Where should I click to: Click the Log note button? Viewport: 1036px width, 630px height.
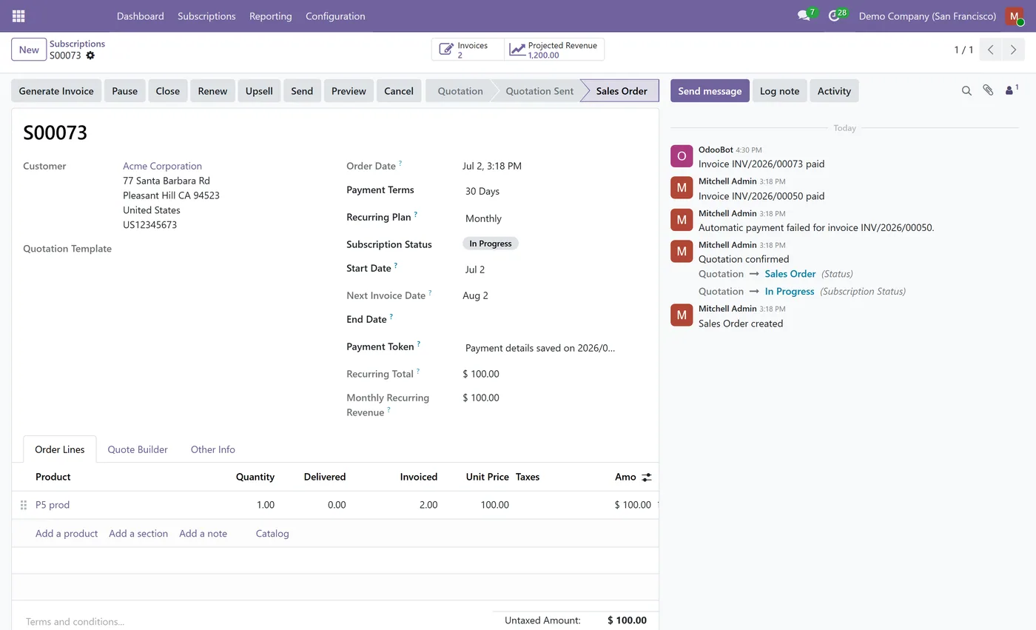[779, 91]
